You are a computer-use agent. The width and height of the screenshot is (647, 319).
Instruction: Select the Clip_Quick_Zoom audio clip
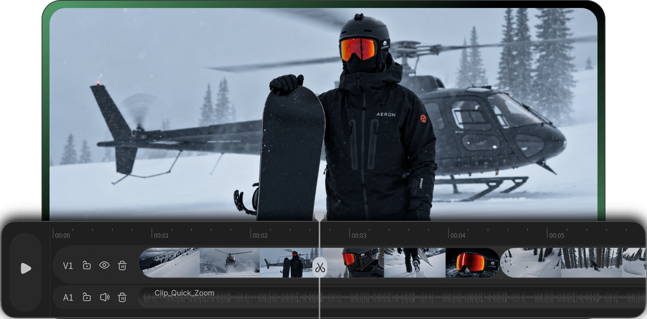(x=391, y=297)
